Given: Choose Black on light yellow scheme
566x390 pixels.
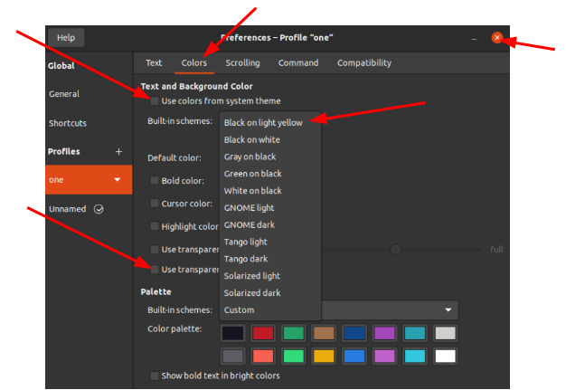Looking at the screenshot, I should [263, 123].
